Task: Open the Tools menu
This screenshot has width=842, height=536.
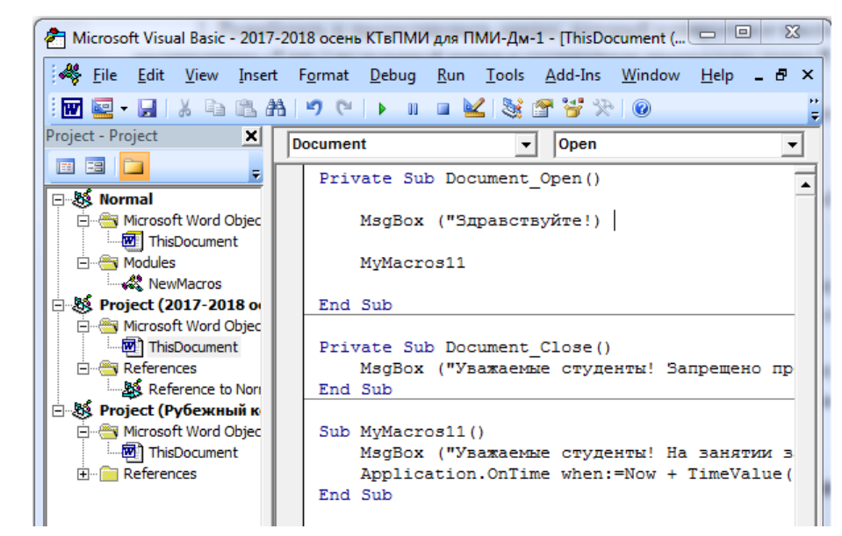Action: point(505,75)
